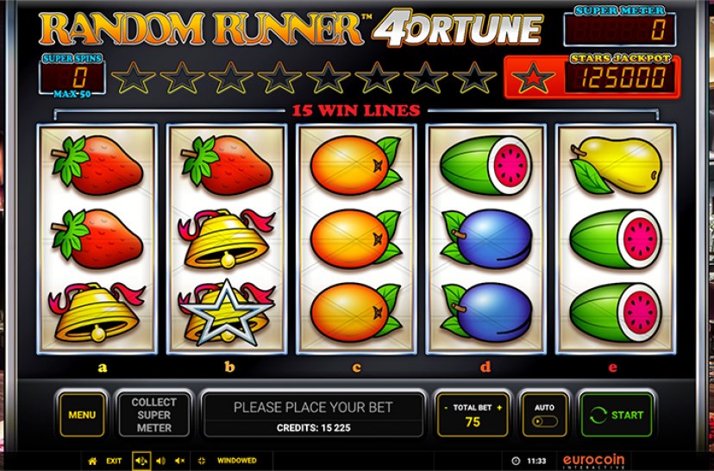
Task: Decrease total bet with minus sign
Action: pos(445,408)
